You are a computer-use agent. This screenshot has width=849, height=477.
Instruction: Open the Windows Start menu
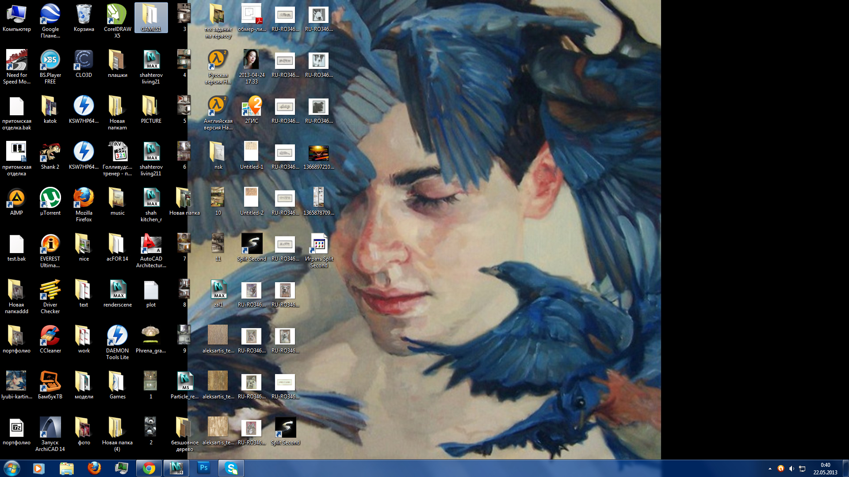click(x=12, y=468)
